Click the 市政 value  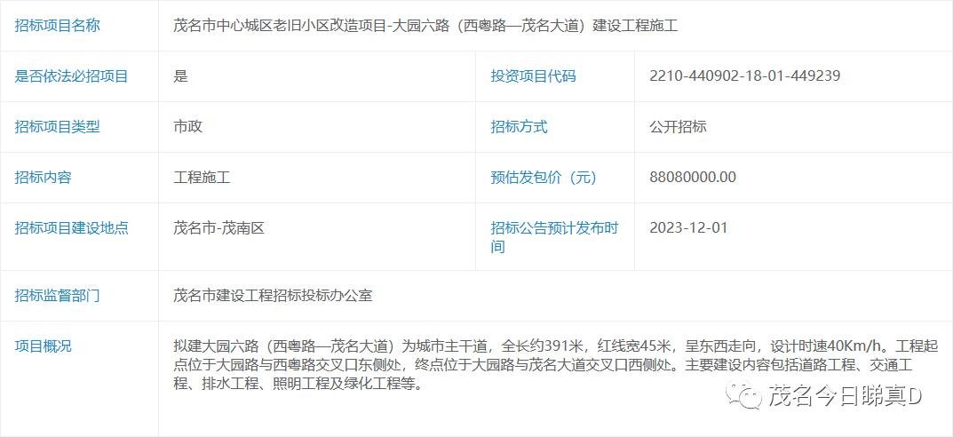187,127
